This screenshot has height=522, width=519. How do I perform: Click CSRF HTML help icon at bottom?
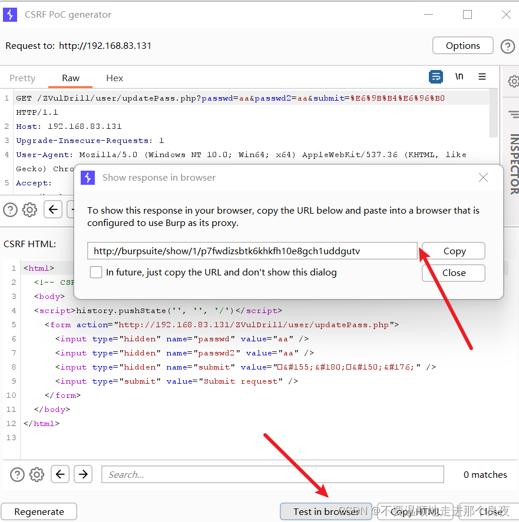click(17, 475)
